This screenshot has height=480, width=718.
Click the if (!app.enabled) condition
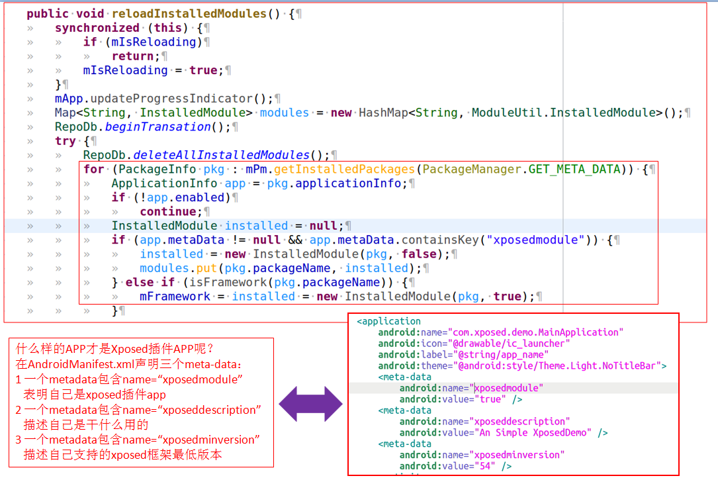tap(171, 198)
